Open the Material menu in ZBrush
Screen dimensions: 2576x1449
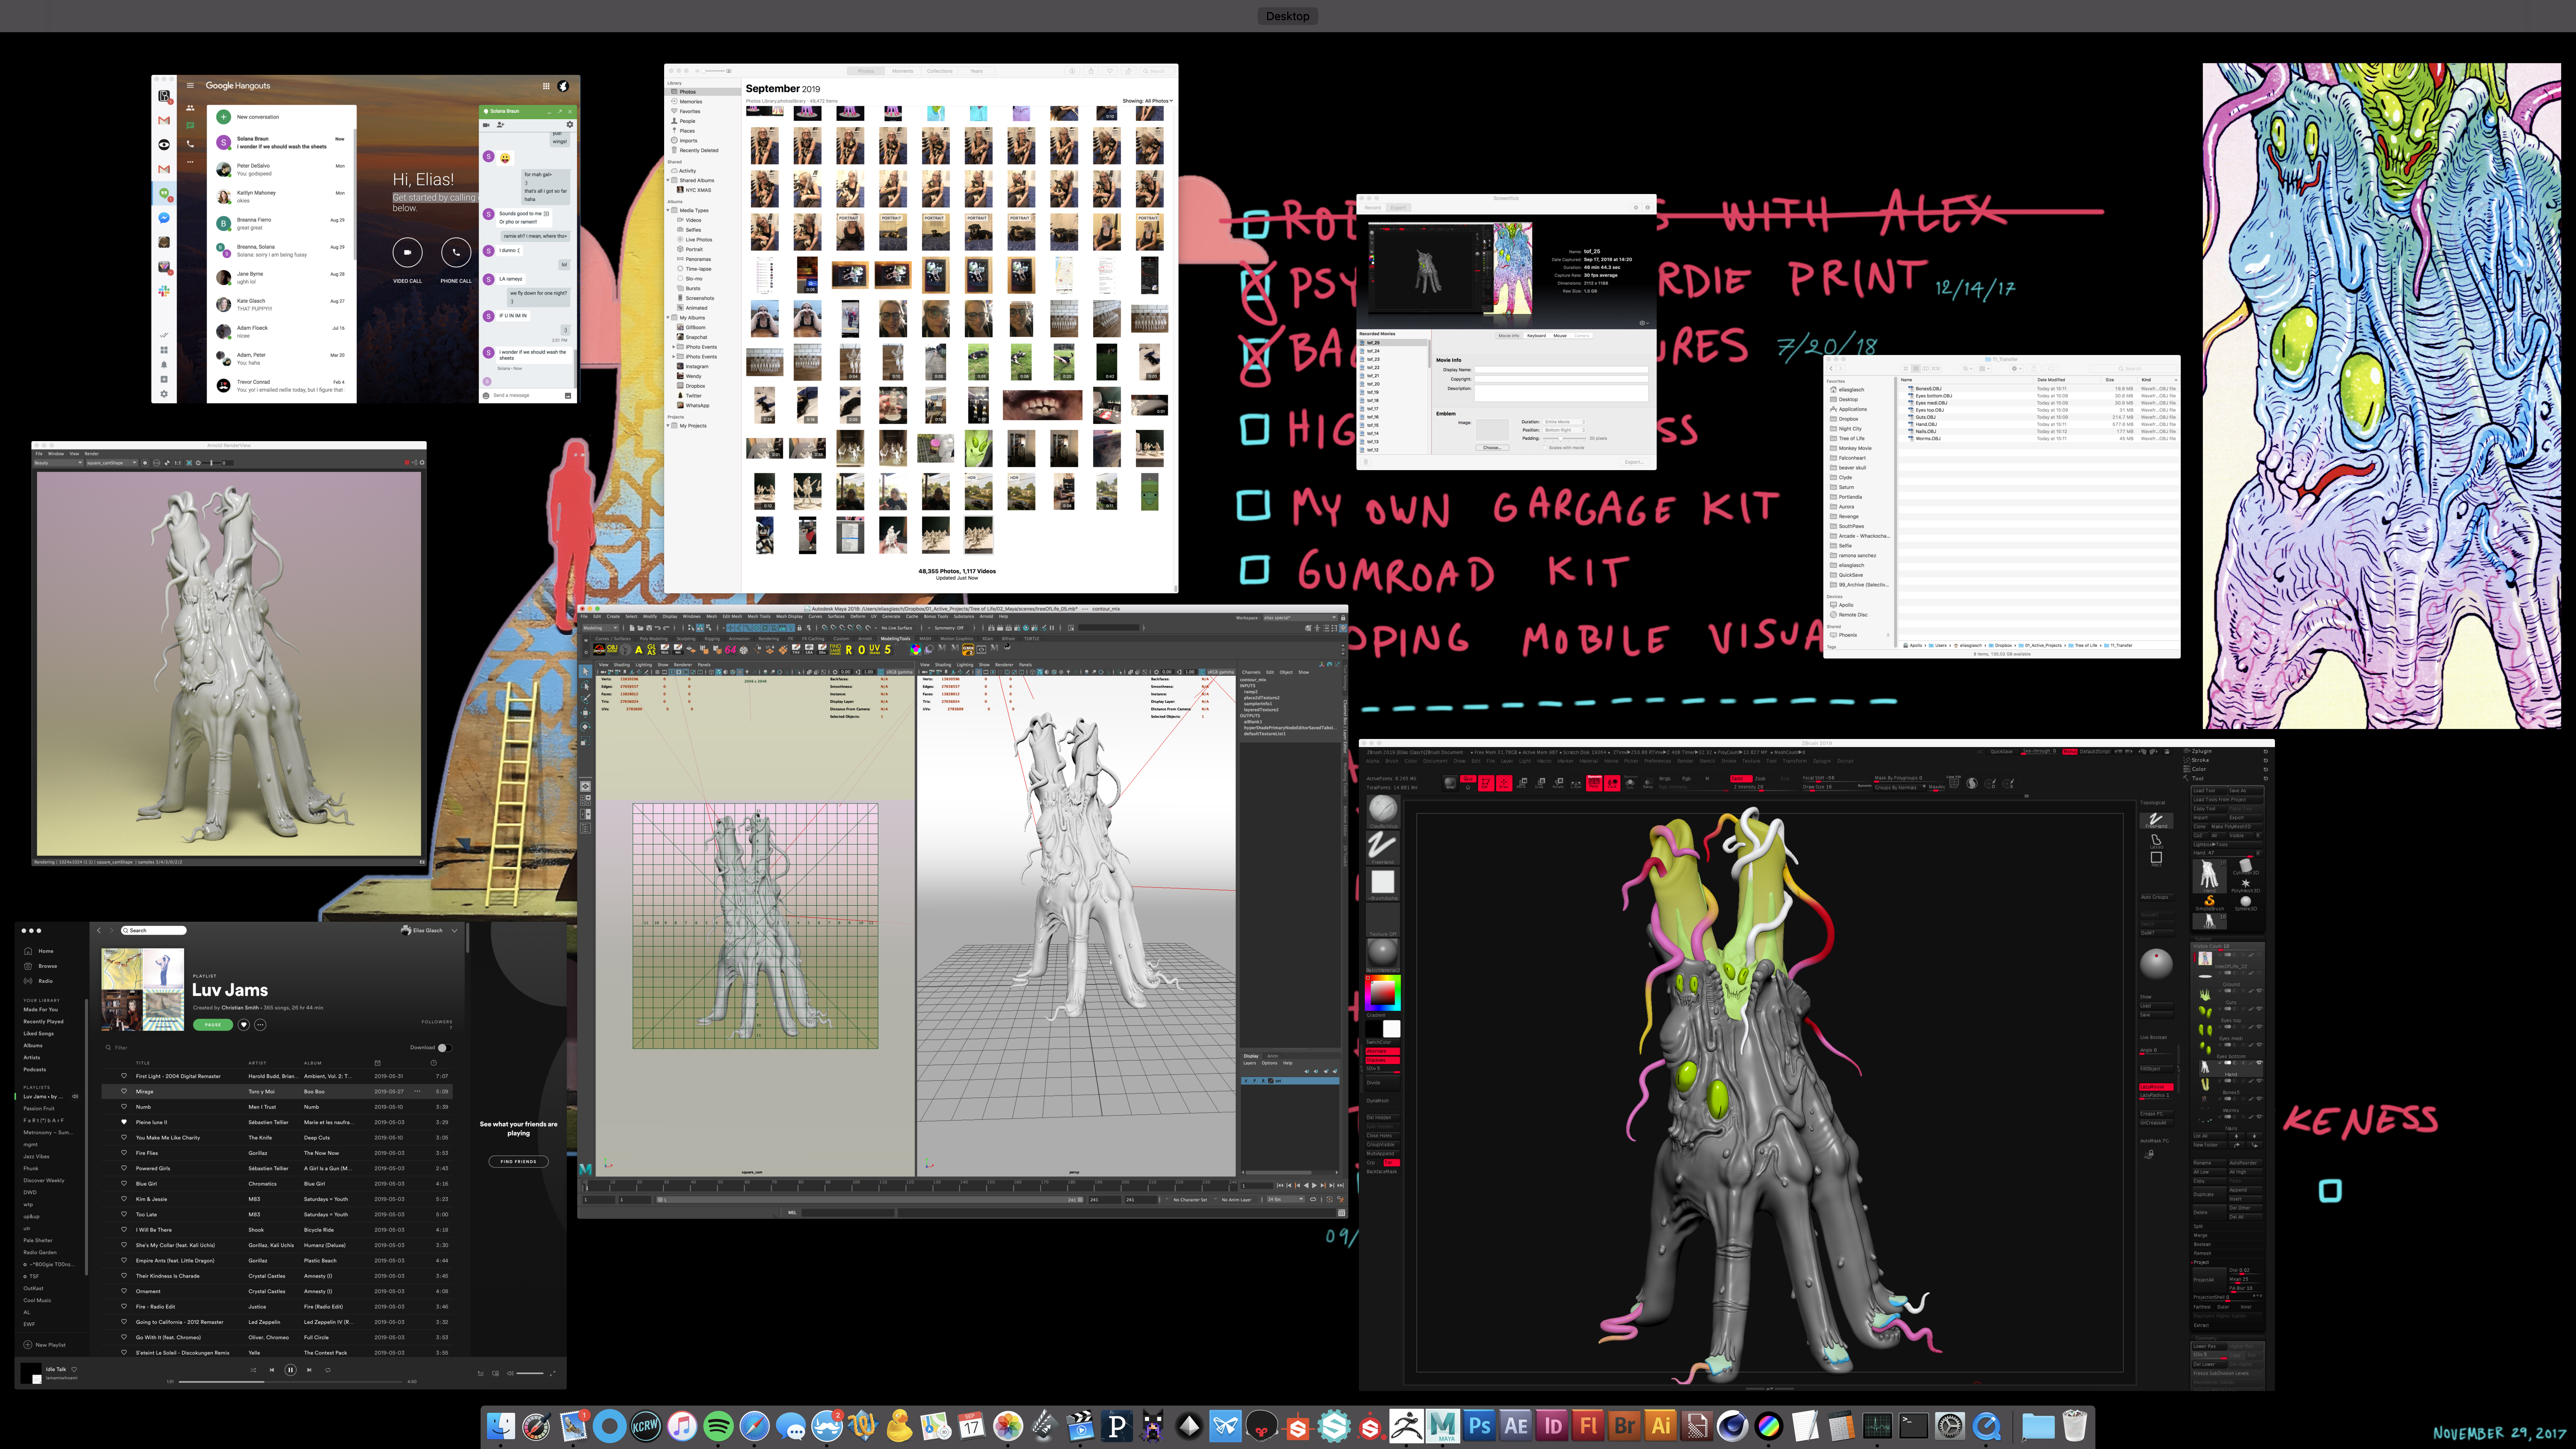[x=1589, y=761]
